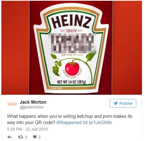Click the pixelated QR code area

pos(72,43)
